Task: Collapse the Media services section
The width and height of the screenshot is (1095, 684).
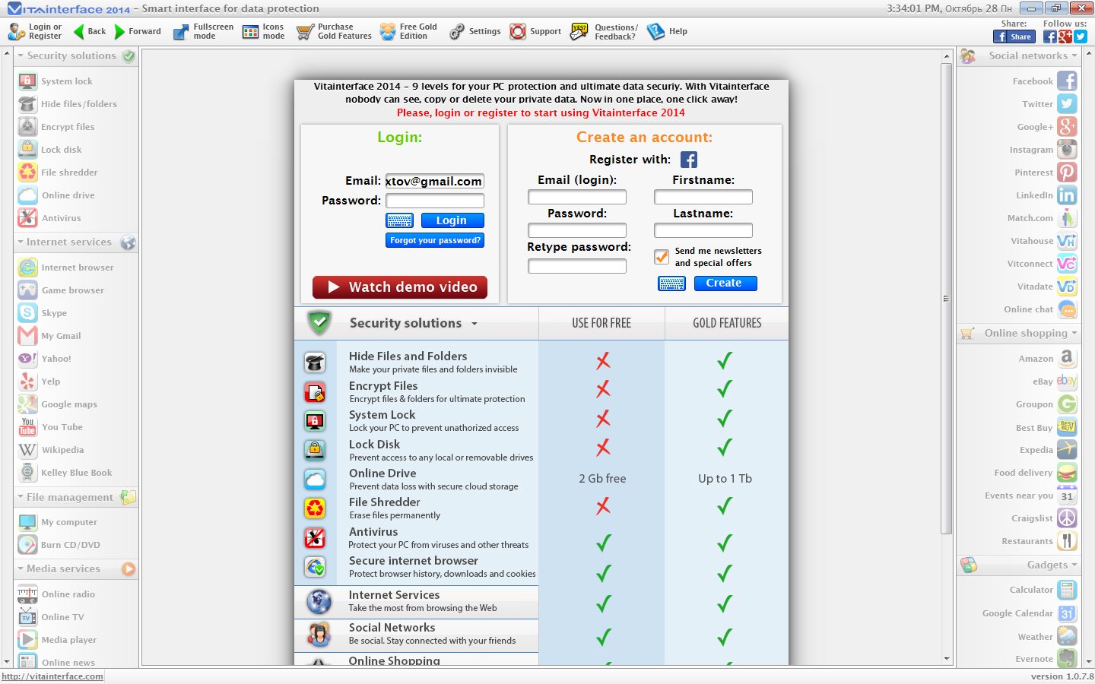Action: pyautogui.click(x=21, y=568)
